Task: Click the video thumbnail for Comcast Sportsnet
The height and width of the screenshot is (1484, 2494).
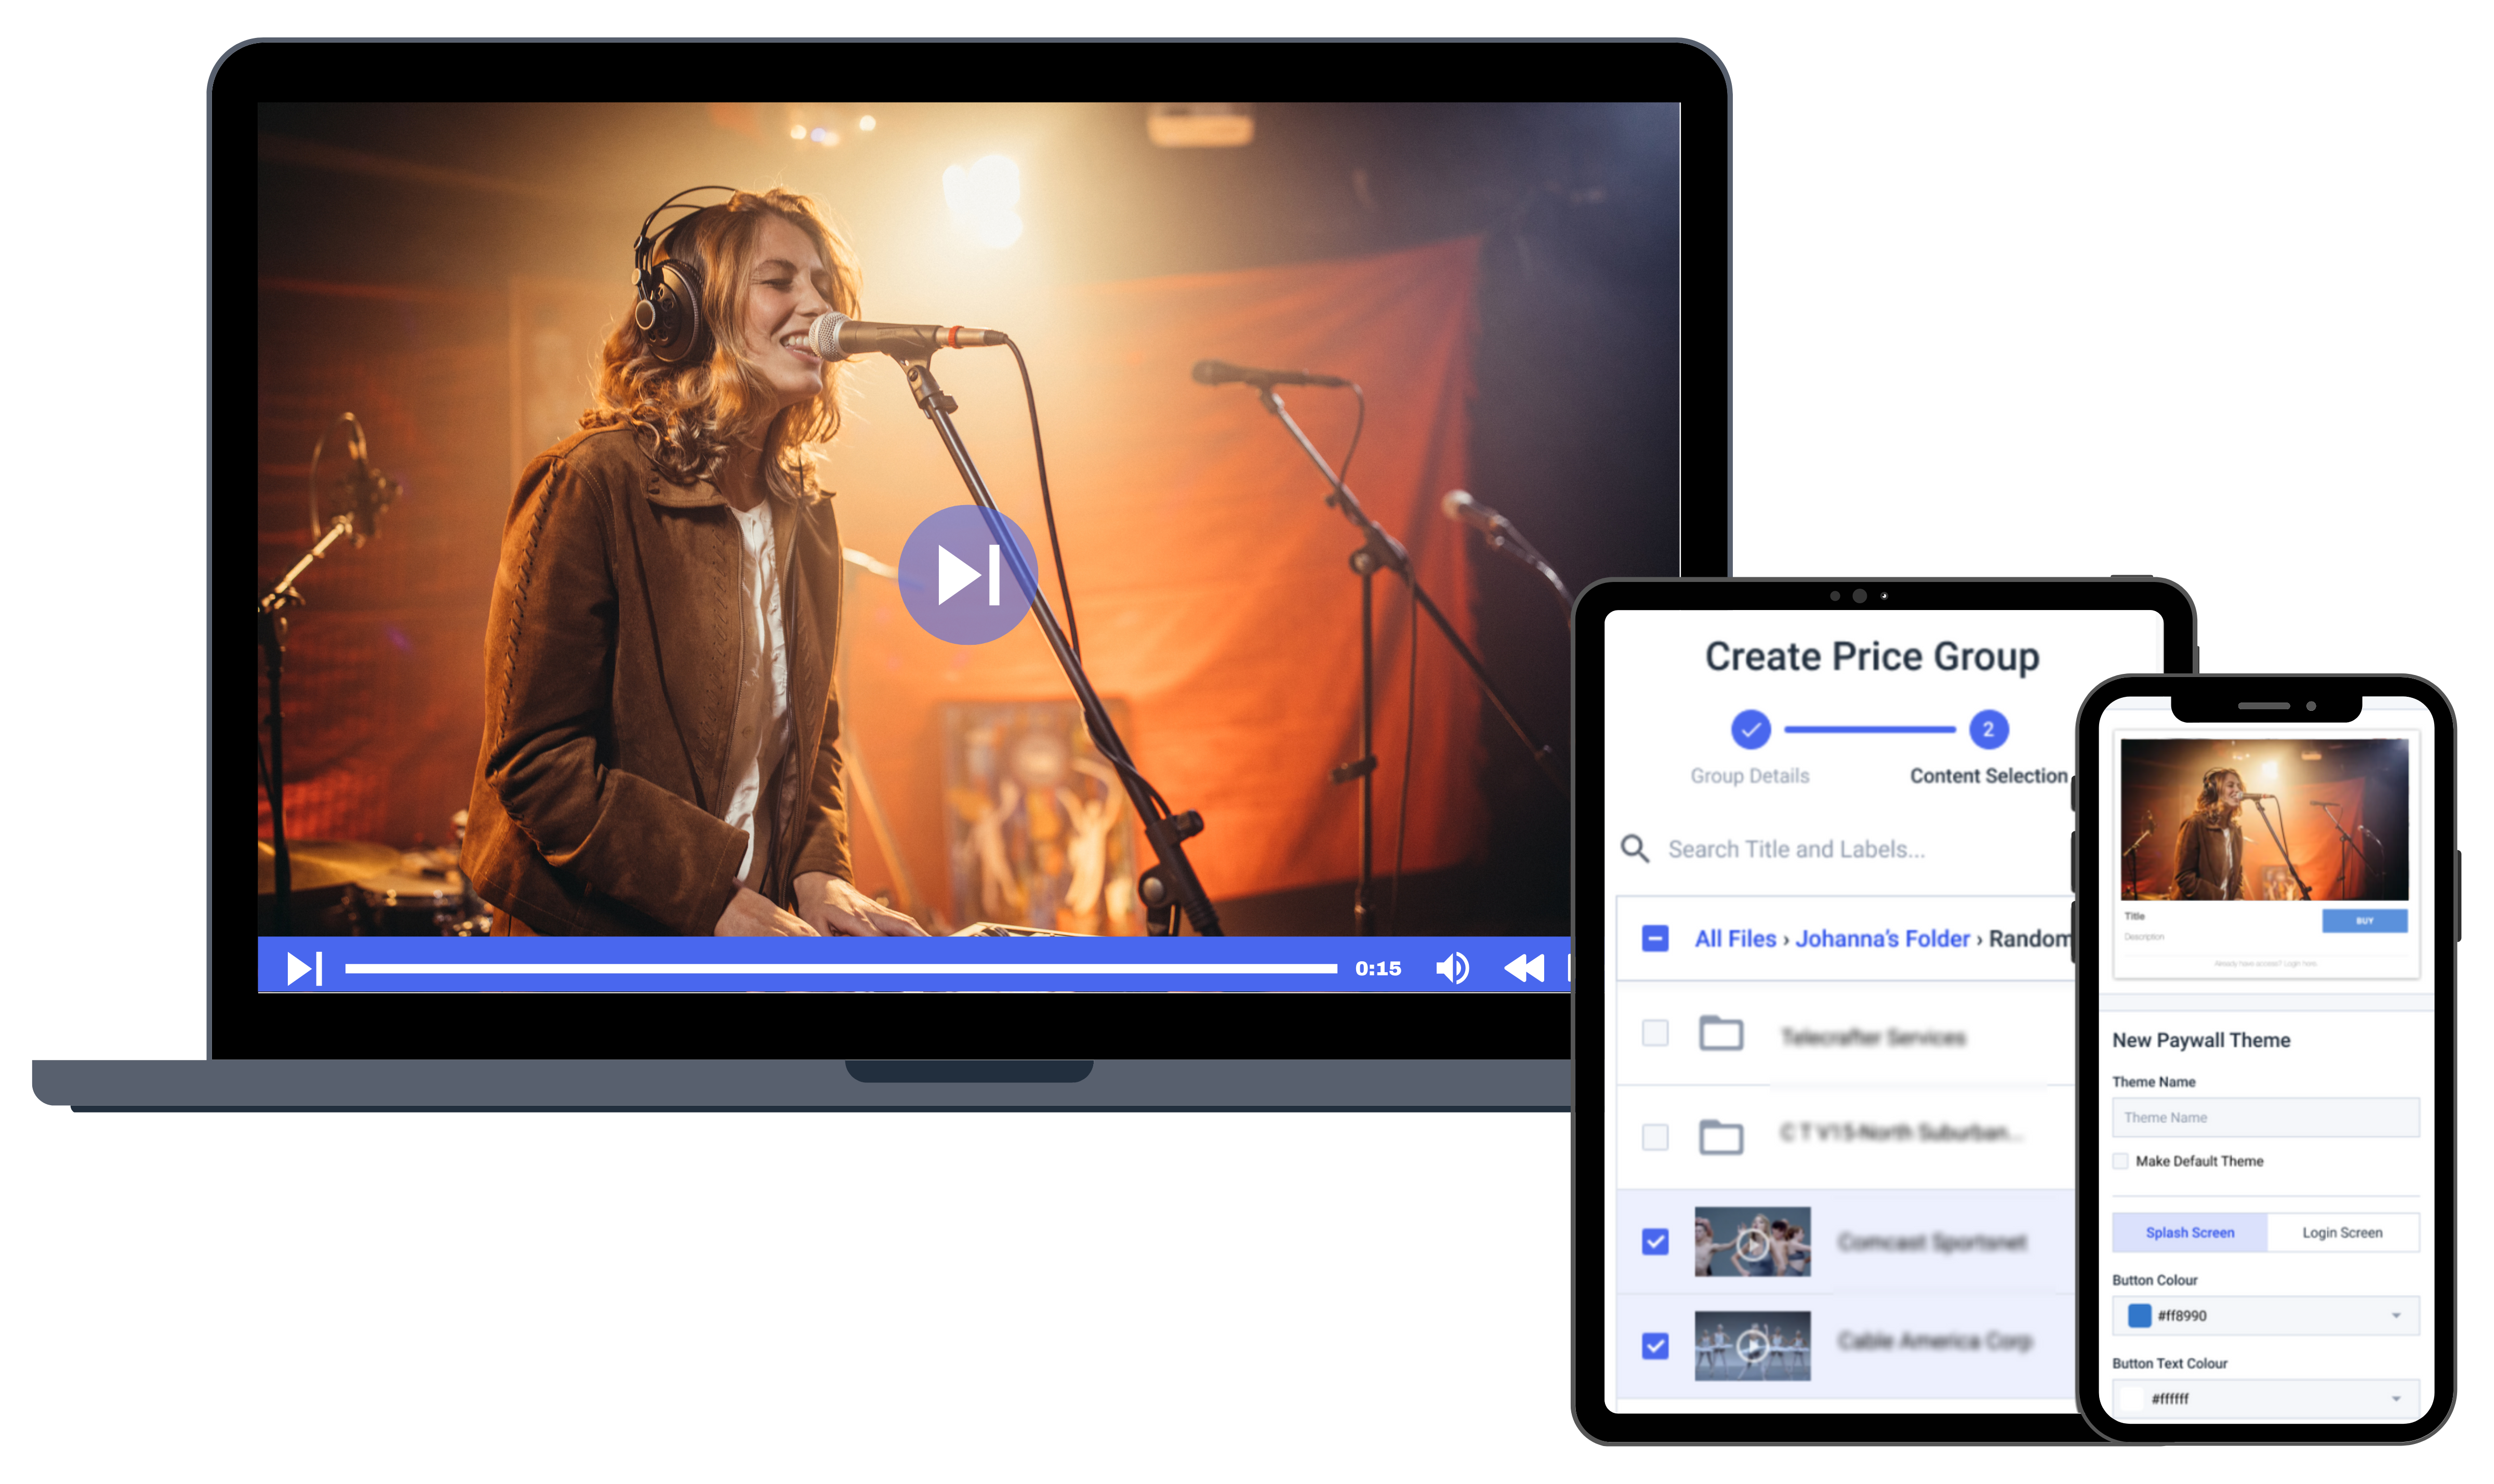Action: tap(1754, 1242)
